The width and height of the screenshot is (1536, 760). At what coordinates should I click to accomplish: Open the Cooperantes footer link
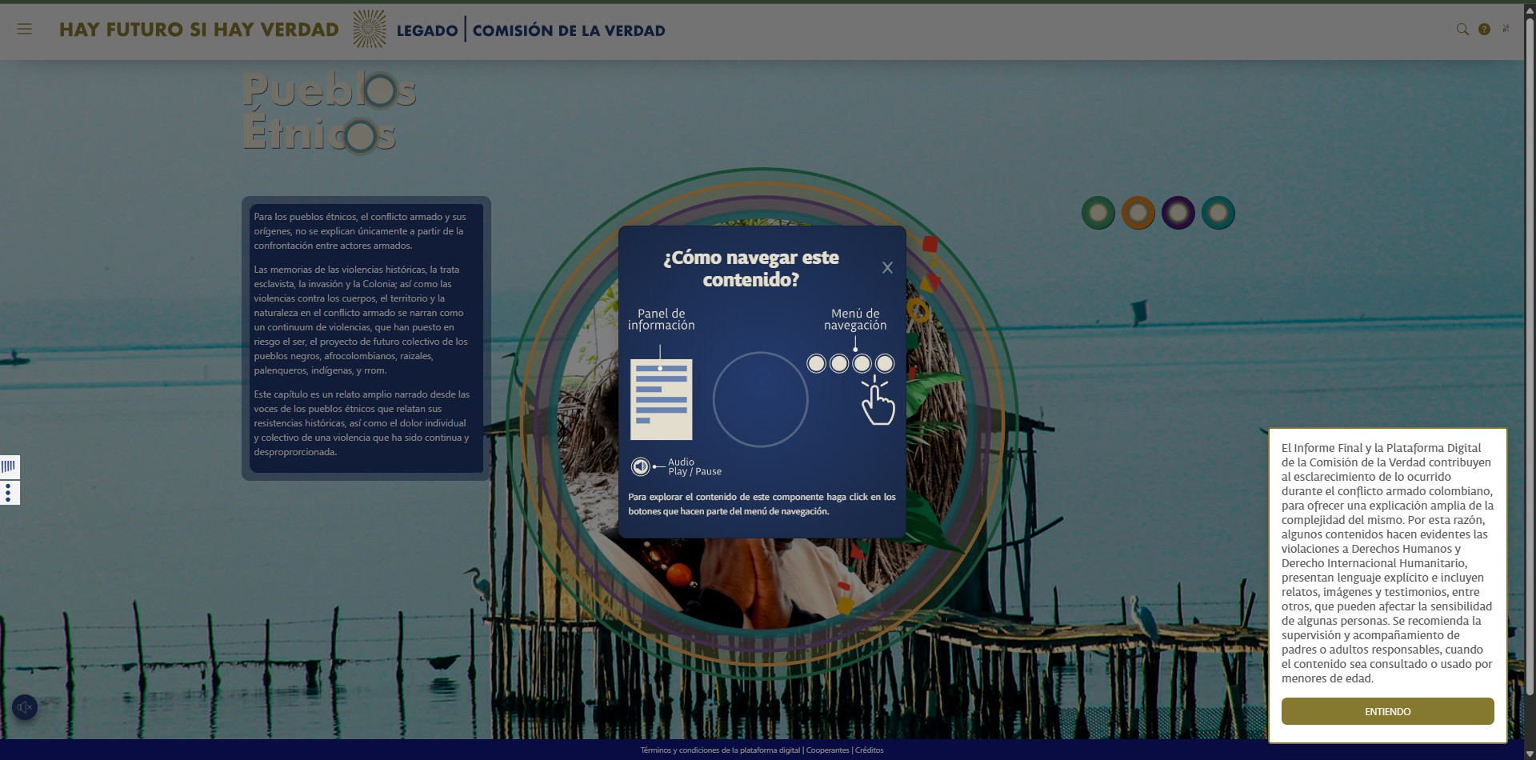[x=827, y=750]
